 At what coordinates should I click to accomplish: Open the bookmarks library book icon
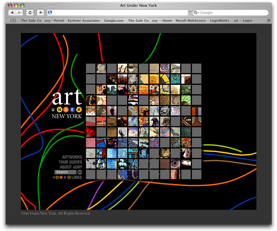[x=13, y=21]
